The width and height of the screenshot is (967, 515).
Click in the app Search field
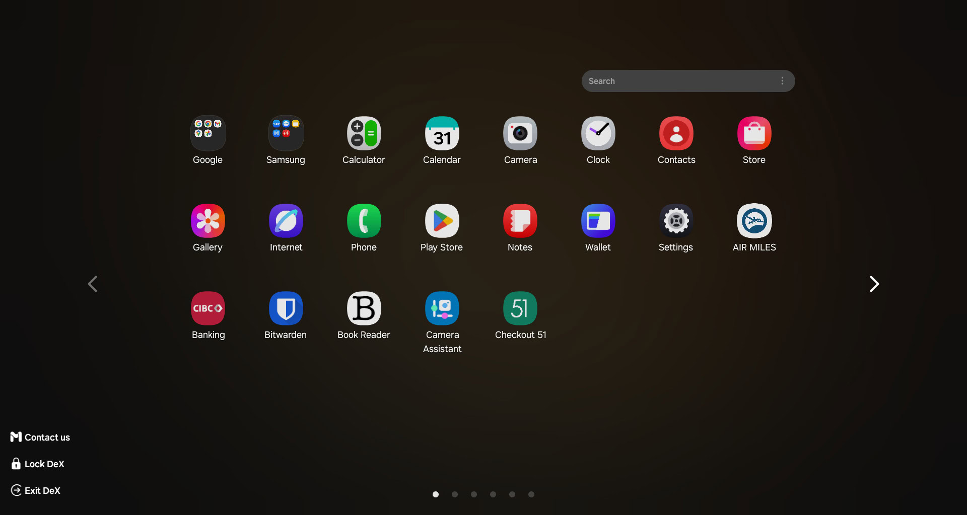coord(688,81)
